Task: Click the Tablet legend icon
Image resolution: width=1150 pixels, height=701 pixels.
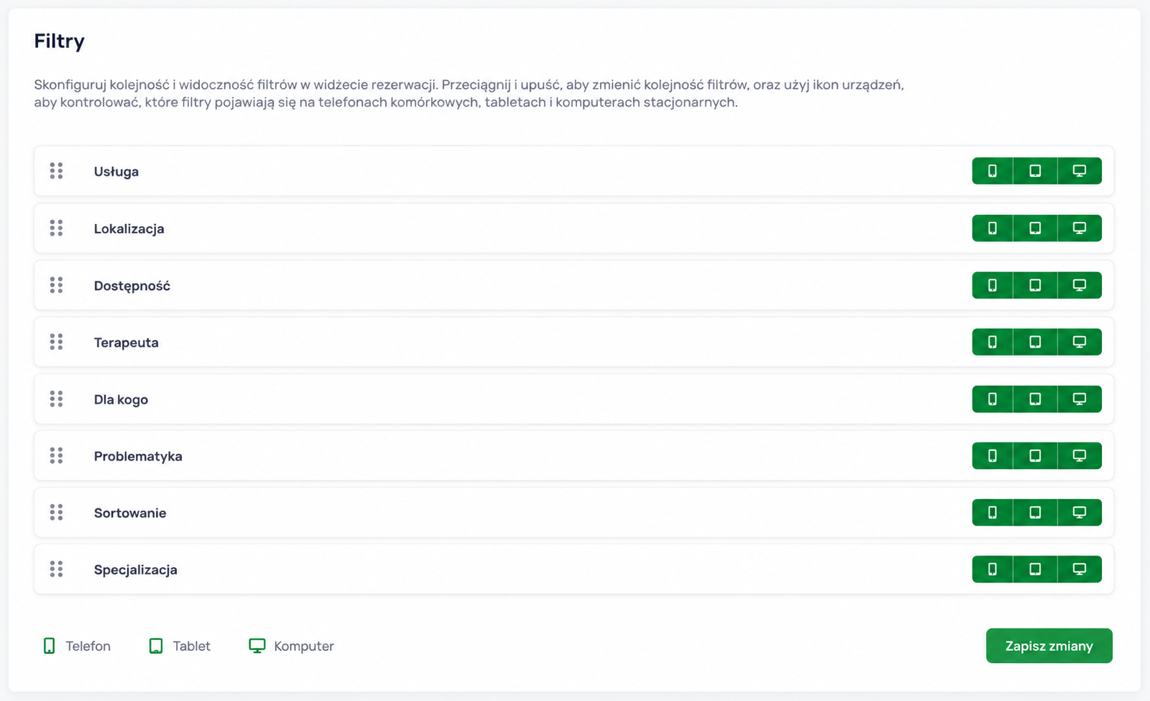Action: coord(156,646)
